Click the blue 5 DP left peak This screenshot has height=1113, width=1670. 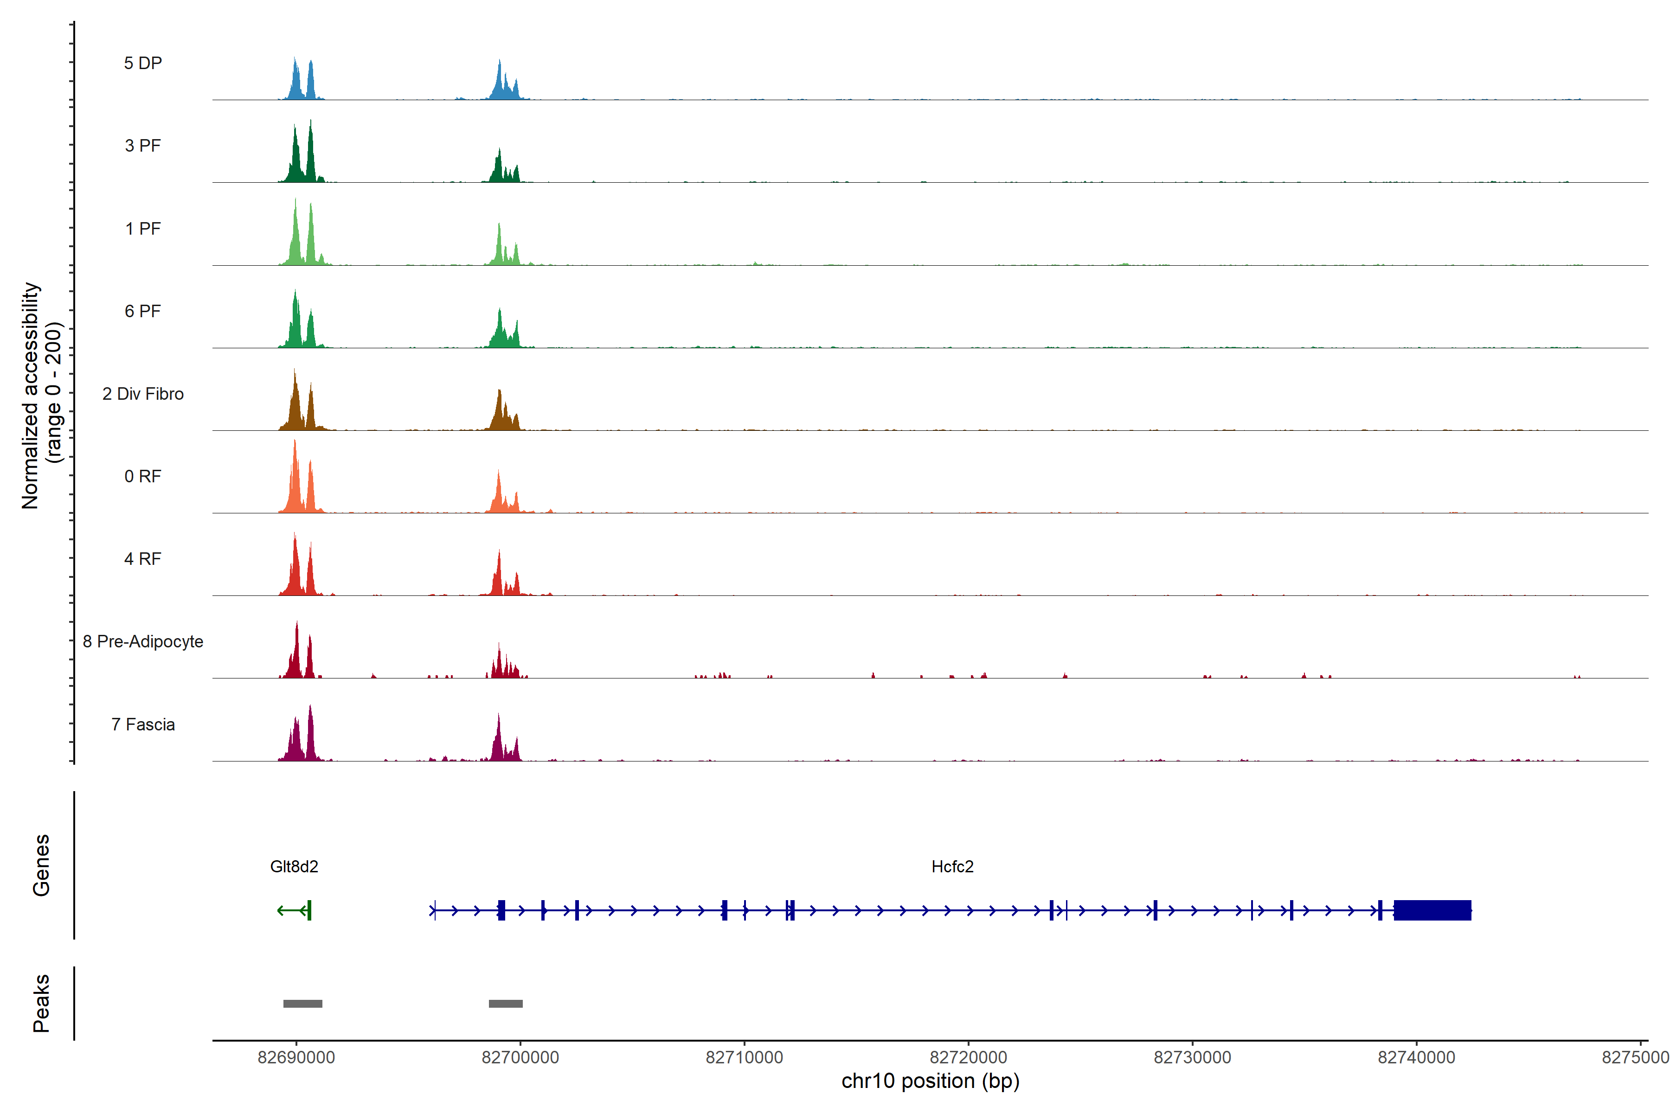coord(296,84)
